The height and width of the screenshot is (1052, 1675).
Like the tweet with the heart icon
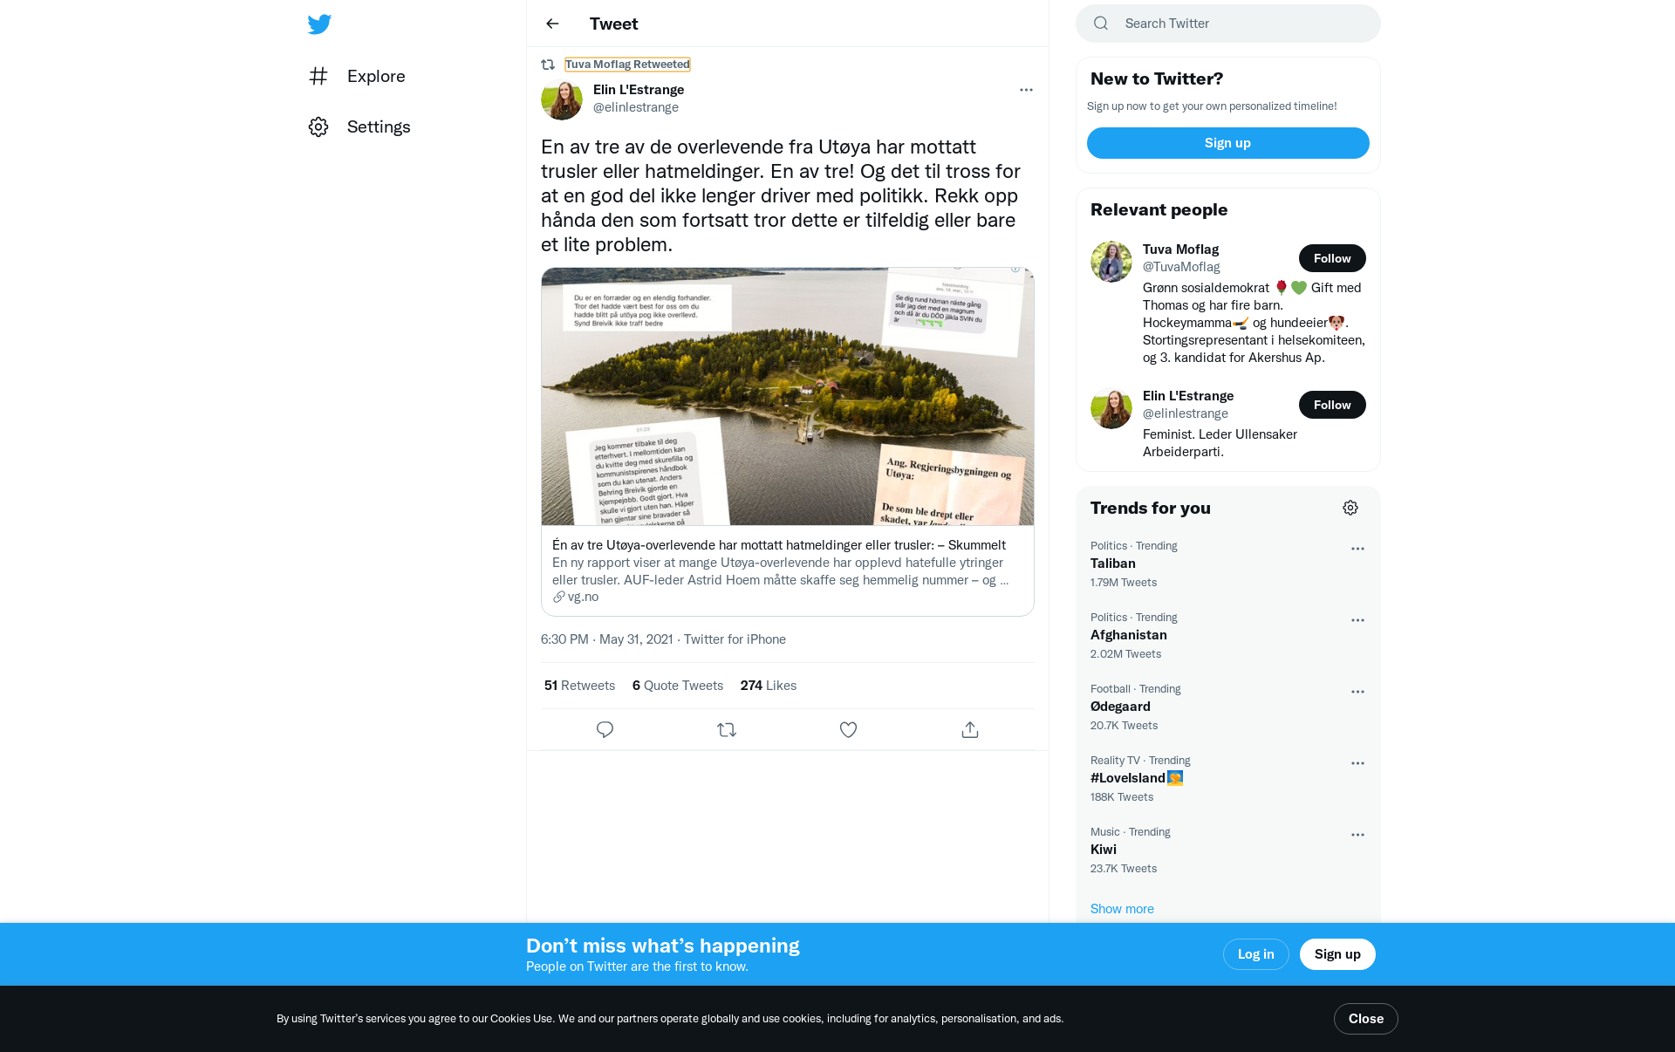tap(848, 729)
